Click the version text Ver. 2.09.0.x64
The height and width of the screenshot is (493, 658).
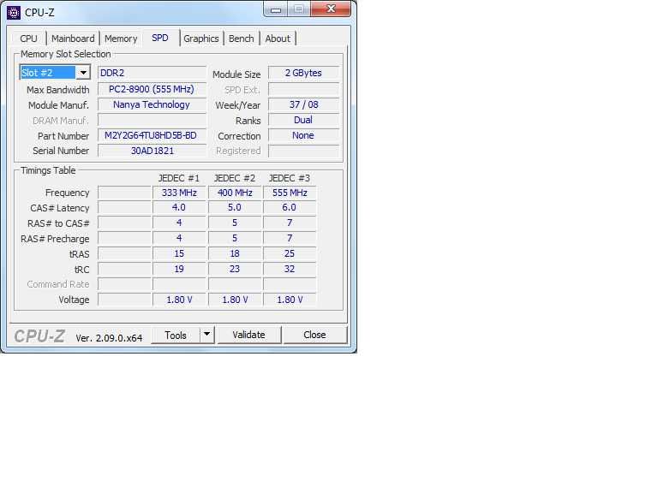[x=109, y=338]
